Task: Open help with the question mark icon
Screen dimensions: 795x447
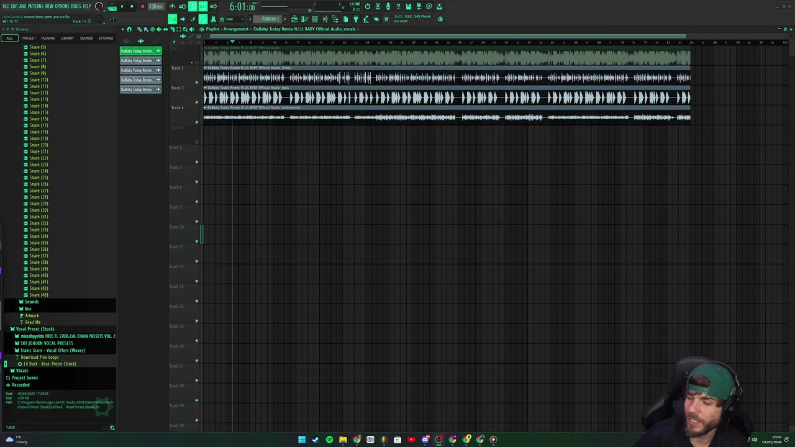Action: coord(398,6)
